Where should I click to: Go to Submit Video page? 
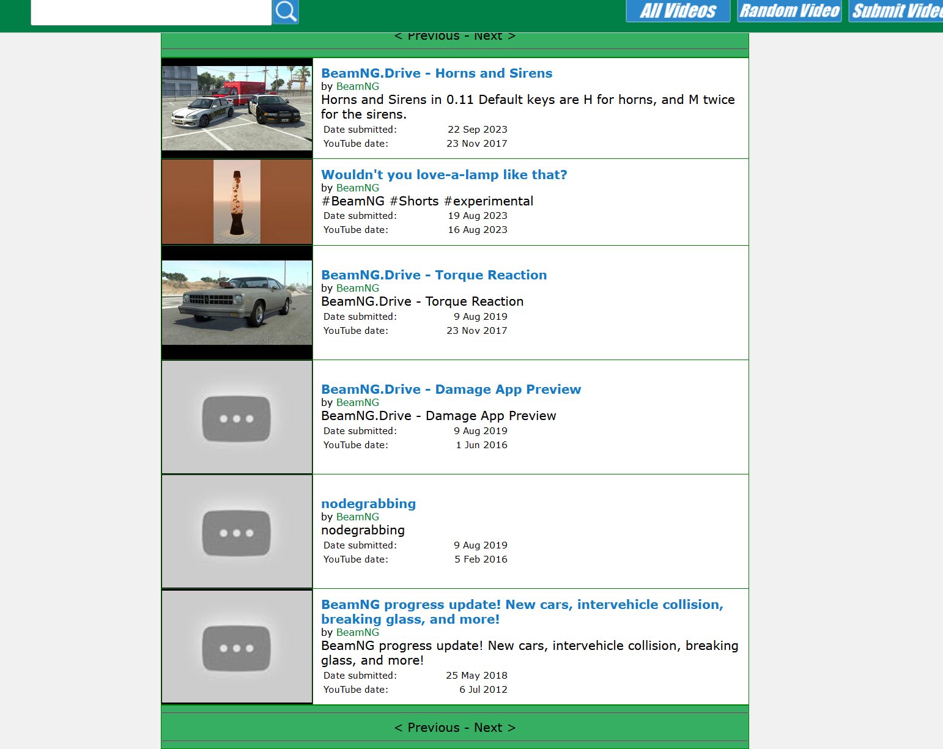tap(896, 10)
